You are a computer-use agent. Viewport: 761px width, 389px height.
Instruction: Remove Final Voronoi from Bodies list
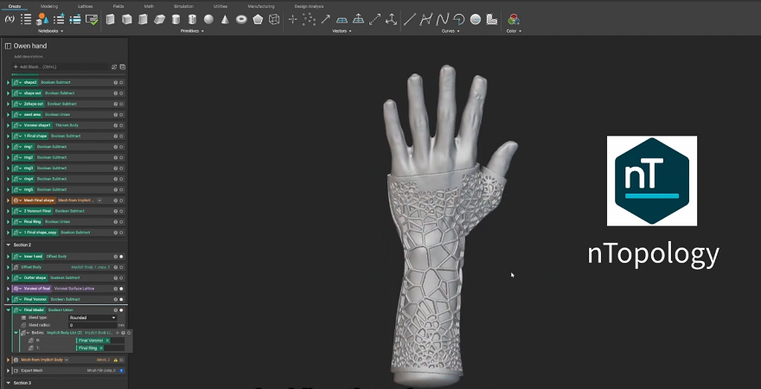[x=108, y=341]
